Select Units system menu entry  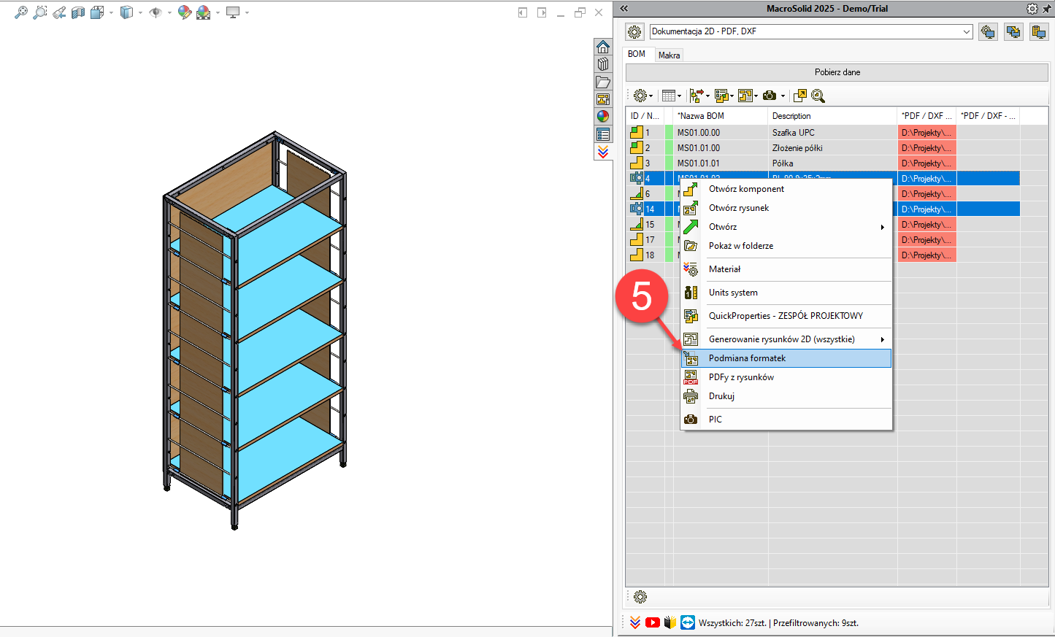tap(786, 293)
